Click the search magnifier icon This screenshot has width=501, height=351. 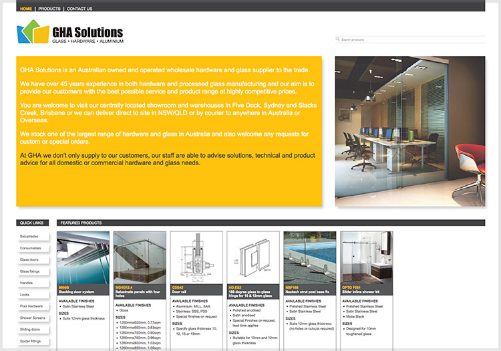337,39
